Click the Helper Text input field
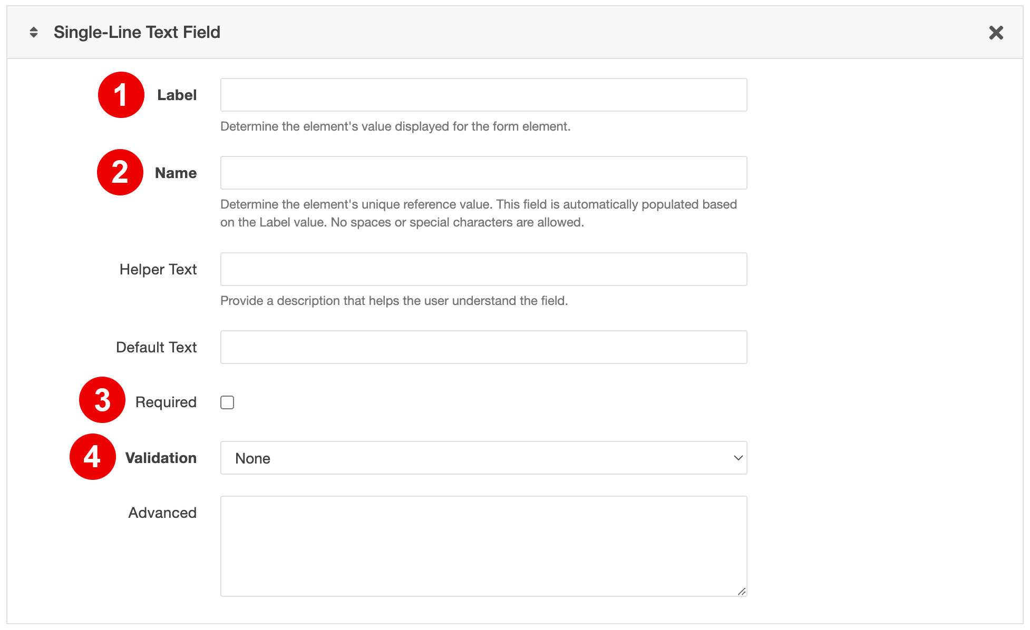This screenshot has height=630, width=1030. click(483, 269)
